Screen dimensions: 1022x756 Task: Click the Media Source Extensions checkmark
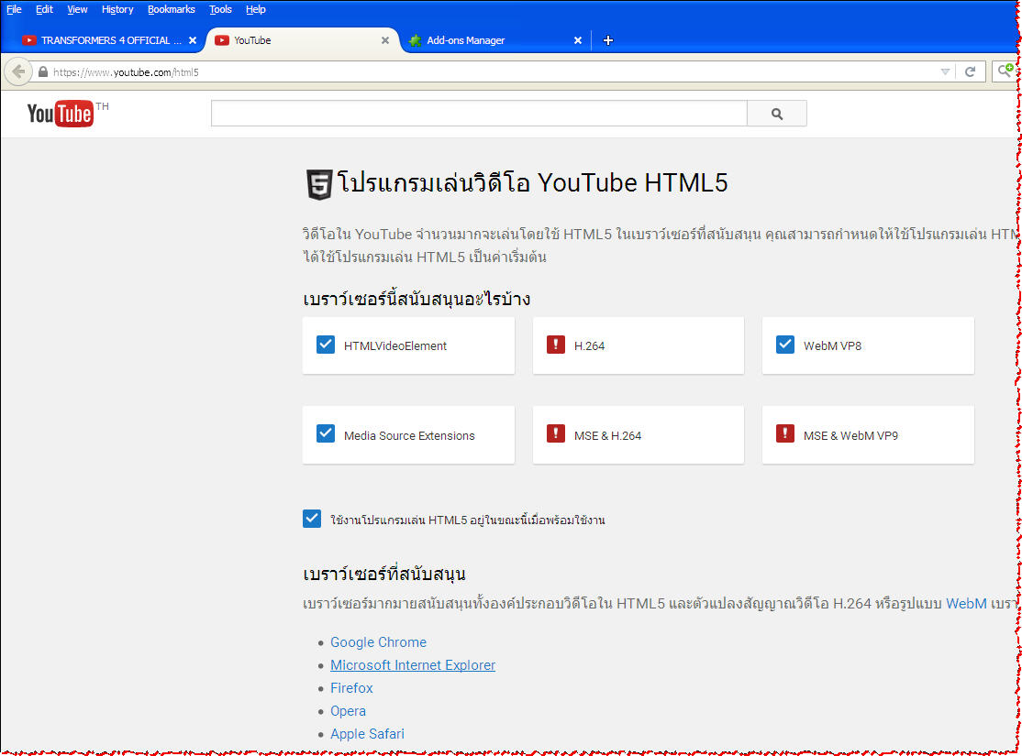coord(326,433)
